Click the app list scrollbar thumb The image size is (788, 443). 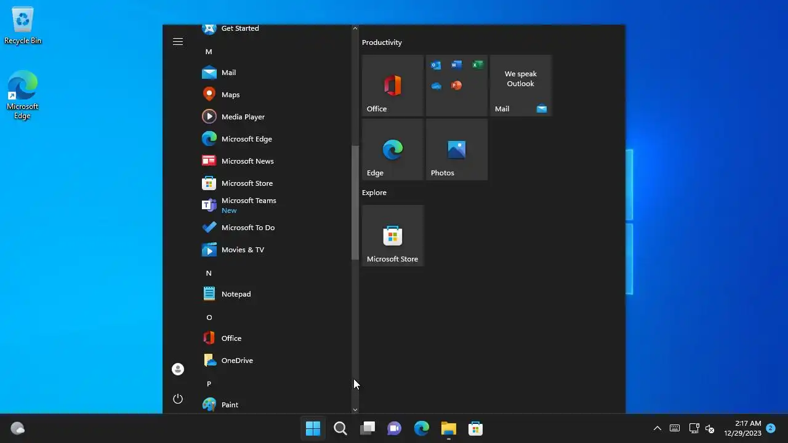coord(355,202)
